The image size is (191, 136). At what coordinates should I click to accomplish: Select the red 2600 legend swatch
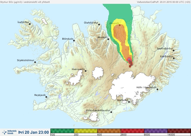point(132,131)
